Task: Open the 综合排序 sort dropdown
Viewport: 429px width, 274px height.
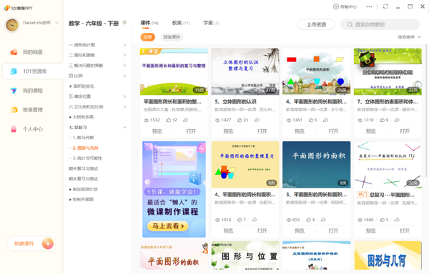Action: click(409, 37)
